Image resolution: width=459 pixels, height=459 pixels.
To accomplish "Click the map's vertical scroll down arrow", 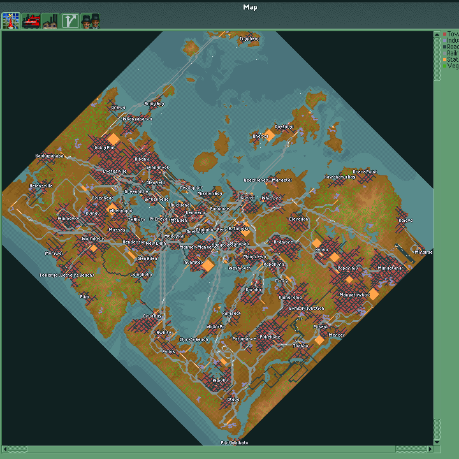I will pyautogui.click(x=437, y=442).
